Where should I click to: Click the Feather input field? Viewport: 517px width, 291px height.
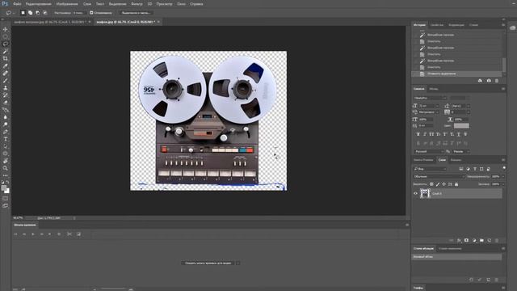pos(79,13)
